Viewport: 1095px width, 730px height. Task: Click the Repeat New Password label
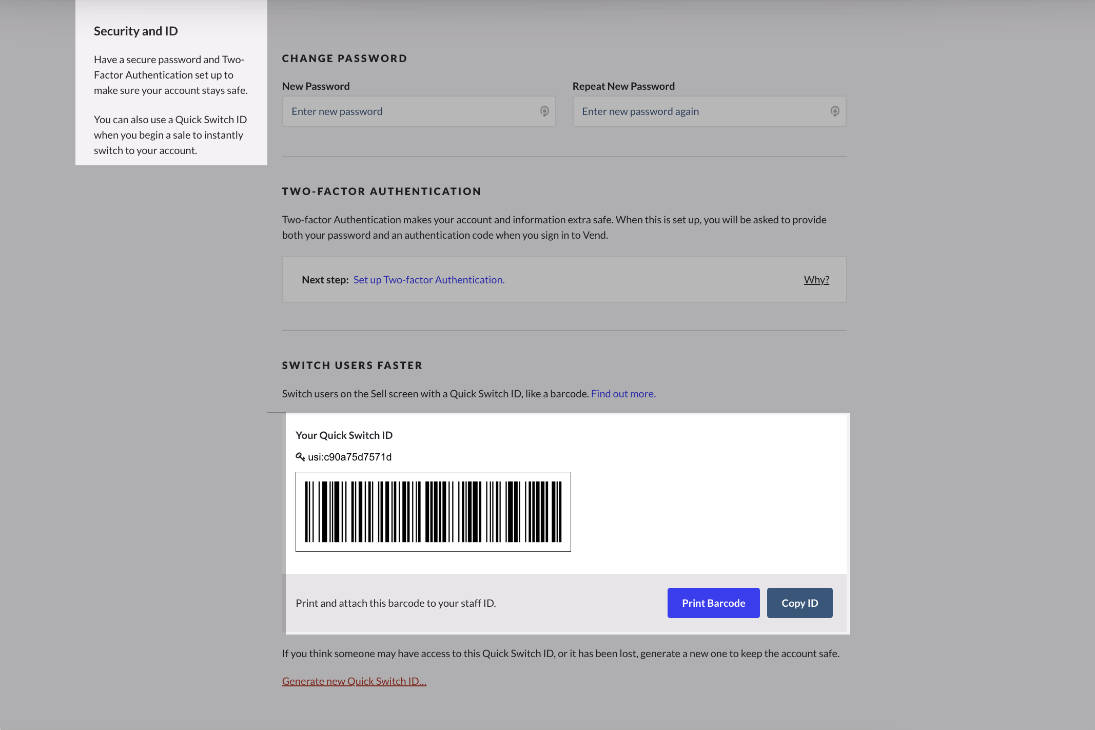[623, 86]
